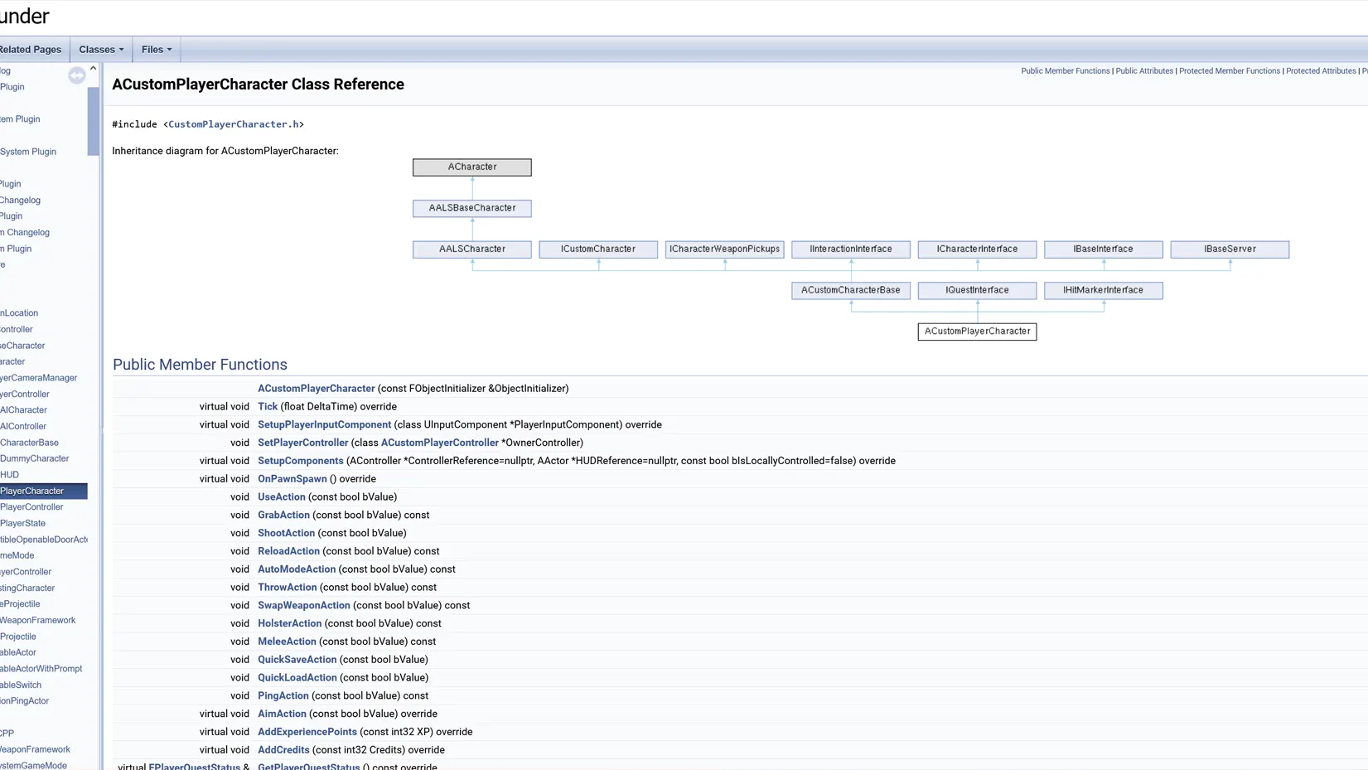Click the ICharacterWeaponPickups diagram node

point(725,249)
